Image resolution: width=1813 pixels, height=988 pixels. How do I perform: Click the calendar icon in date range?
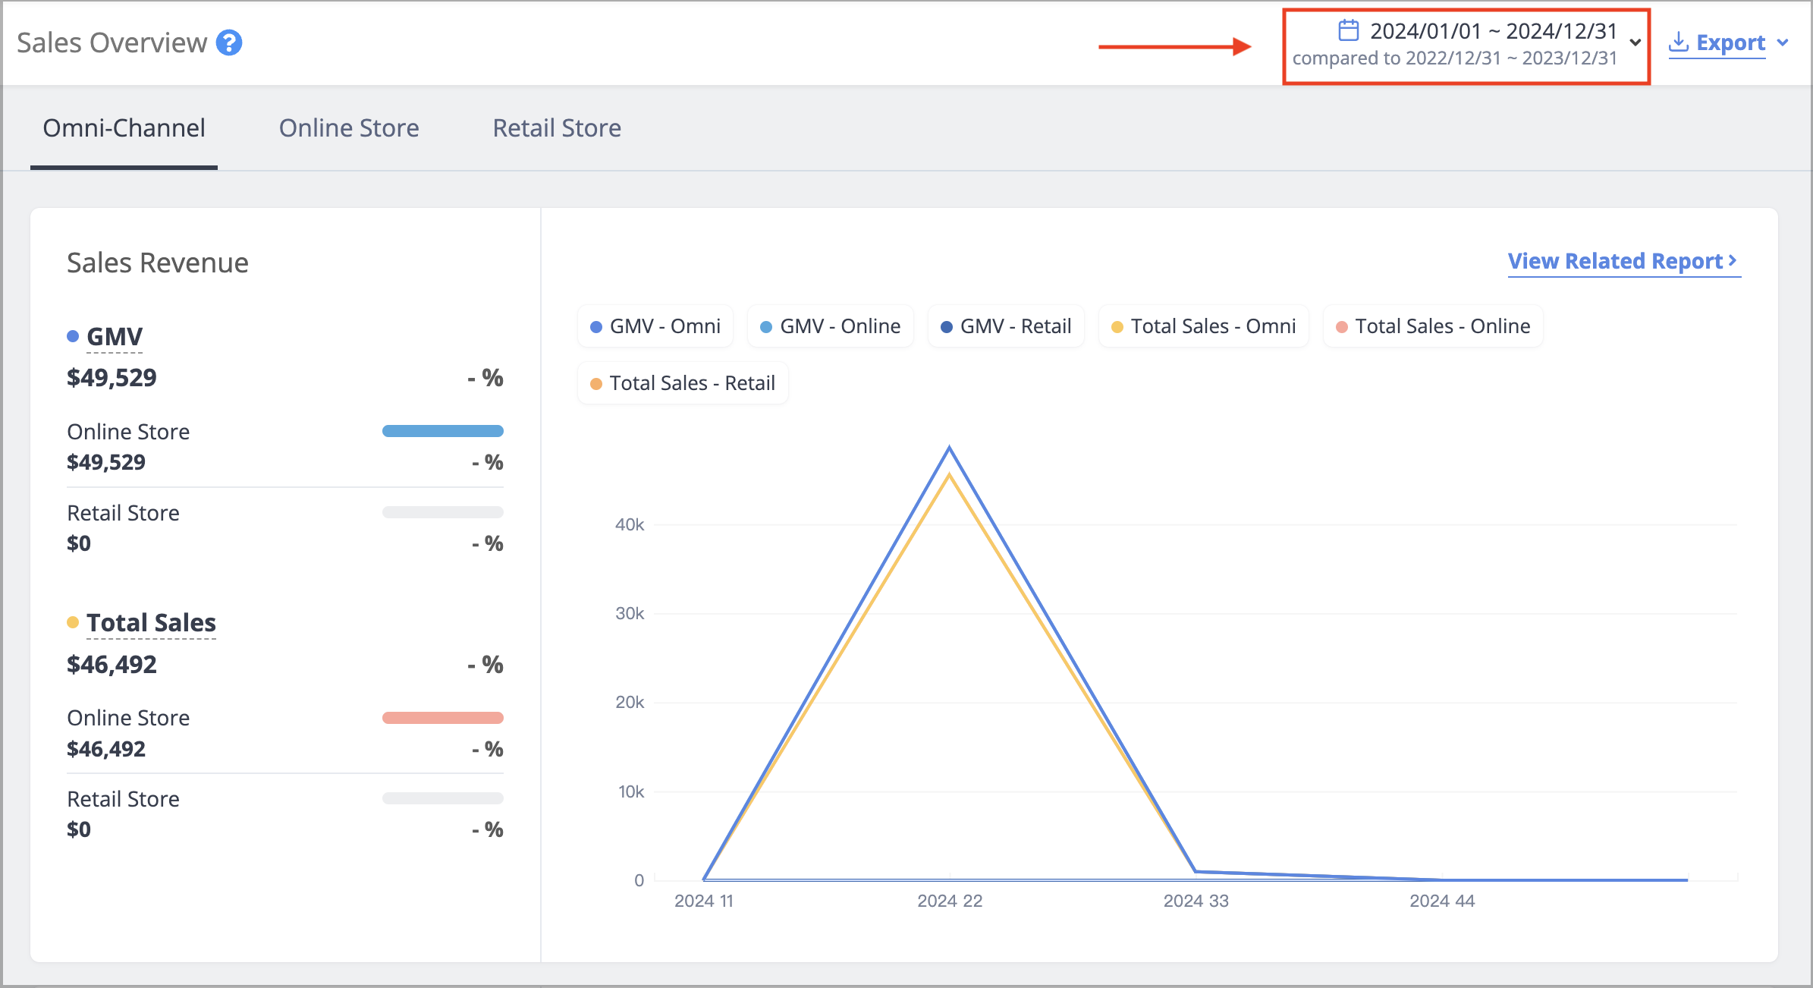pos(1348,30)
